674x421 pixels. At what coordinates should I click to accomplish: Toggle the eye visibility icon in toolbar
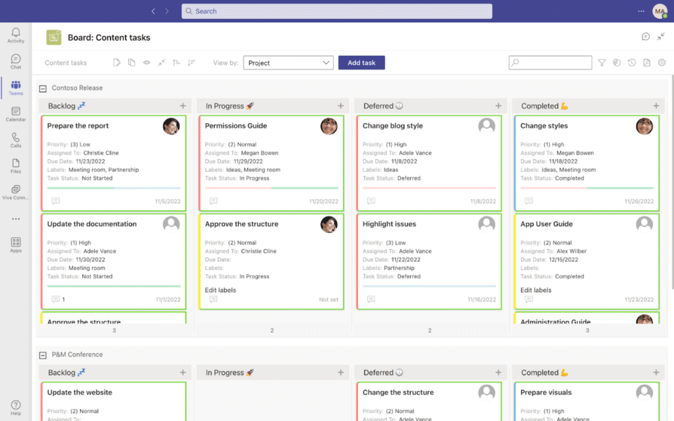[x=147, y=62]
